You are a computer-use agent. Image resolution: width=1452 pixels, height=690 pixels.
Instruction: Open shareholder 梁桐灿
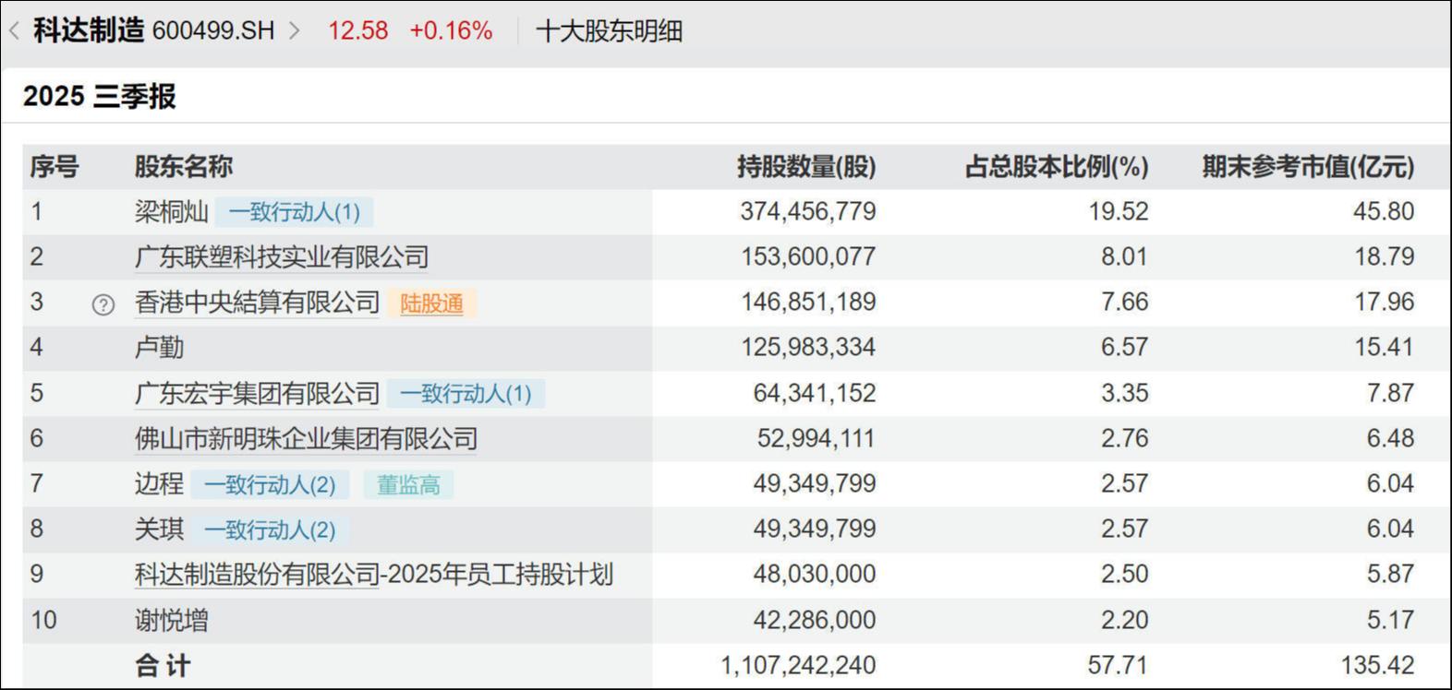(172, 212)
